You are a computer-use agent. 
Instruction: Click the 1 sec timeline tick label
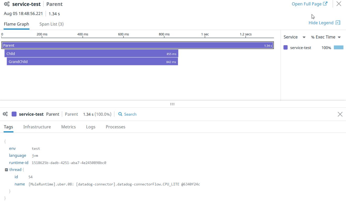click(205, 34)
